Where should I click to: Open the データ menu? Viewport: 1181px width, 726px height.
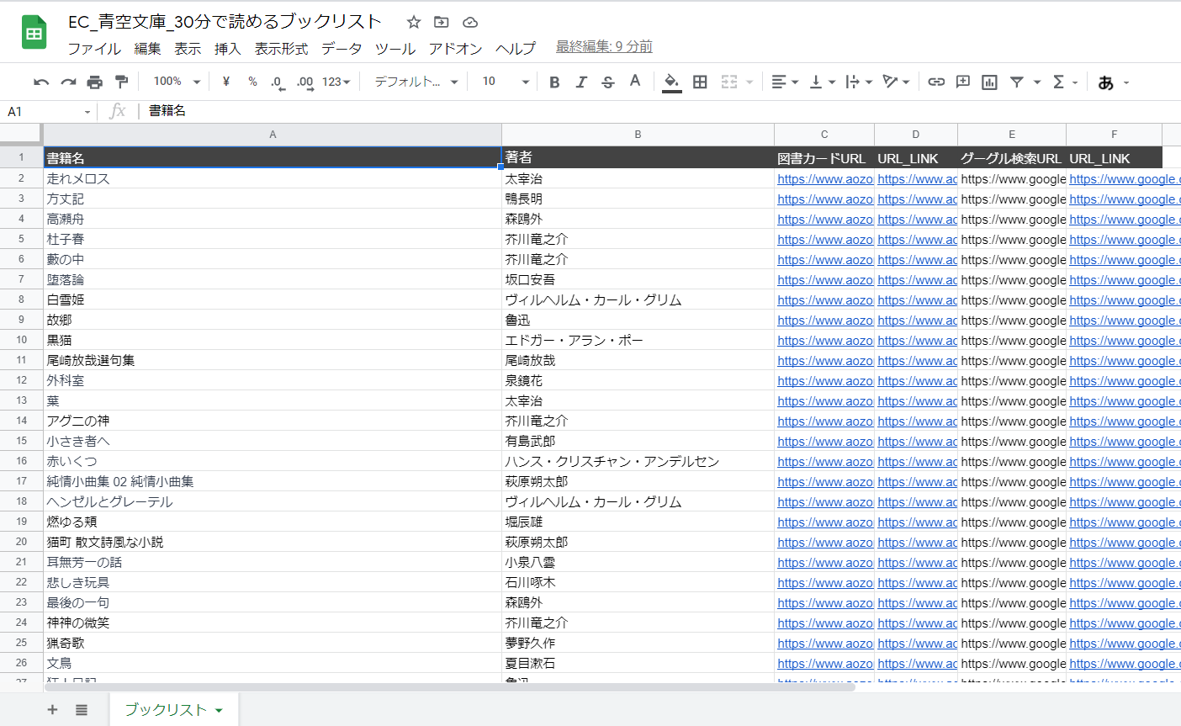342,48
